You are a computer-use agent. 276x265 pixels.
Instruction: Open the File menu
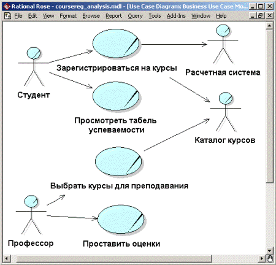18,16
